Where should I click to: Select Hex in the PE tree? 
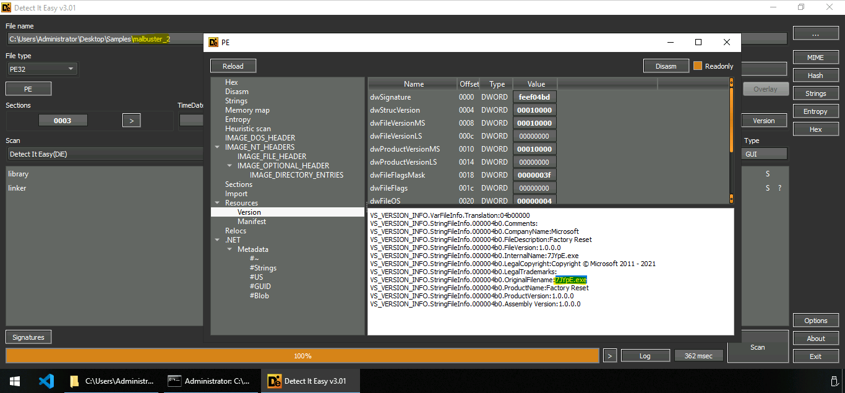[x=231, y=82]
